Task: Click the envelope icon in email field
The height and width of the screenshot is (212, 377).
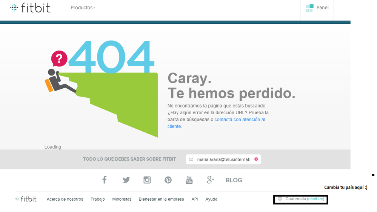Action: (x=191, y=159)
